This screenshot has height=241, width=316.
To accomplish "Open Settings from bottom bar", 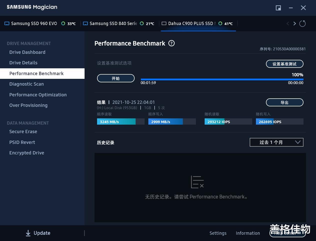I will pyautogui.click(x=218, y=233).
